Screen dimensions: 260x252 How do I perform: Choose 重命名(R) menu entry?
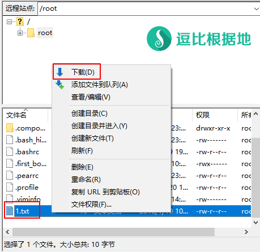(x=86, y=180)
